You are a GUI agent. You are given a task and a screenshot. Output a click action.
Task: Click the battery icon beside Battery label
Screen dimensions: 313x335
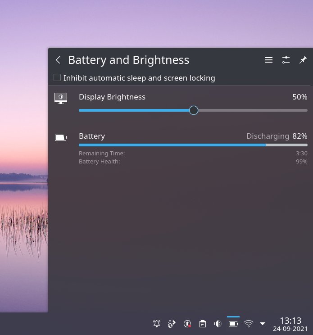pyautogui.click(x=61, y=137)
